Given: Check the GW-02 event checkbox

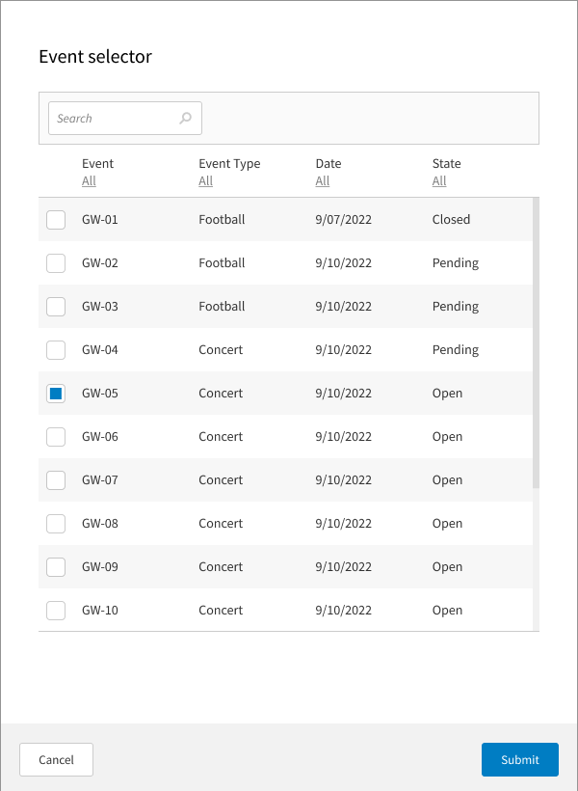Looking at the screenshot, I should click(55, 262).
